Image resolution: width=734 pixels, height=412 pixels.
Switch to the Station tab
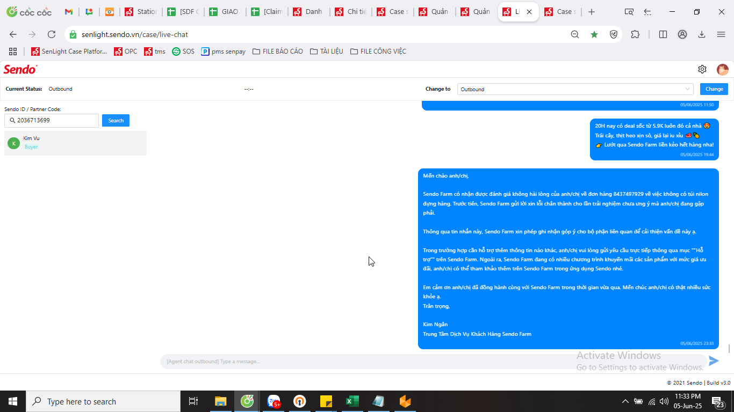point(141,12)
